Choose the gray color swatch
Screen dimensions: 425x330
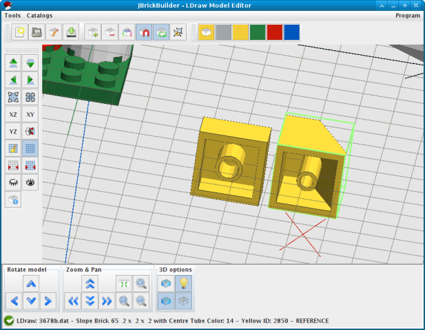pos(223,32)
